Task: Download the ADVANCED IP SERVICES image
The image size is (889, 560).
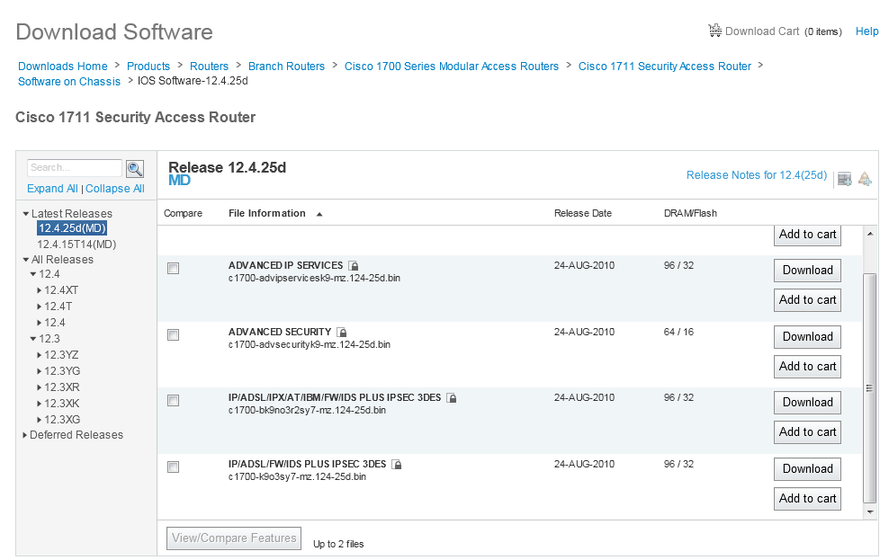Action: tap(807, 270)
